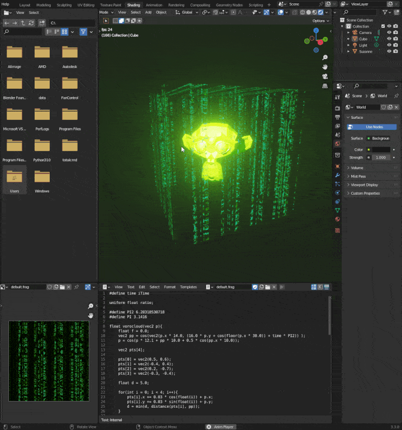Viewport: 402px width, 430px height.
Task: Expand the Suzanne object in outliner
Action: point(348,51)
